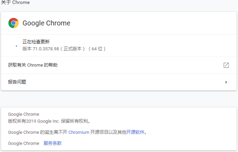
Task: Click the 关于 Chrome heading
Action: (15, 2)
